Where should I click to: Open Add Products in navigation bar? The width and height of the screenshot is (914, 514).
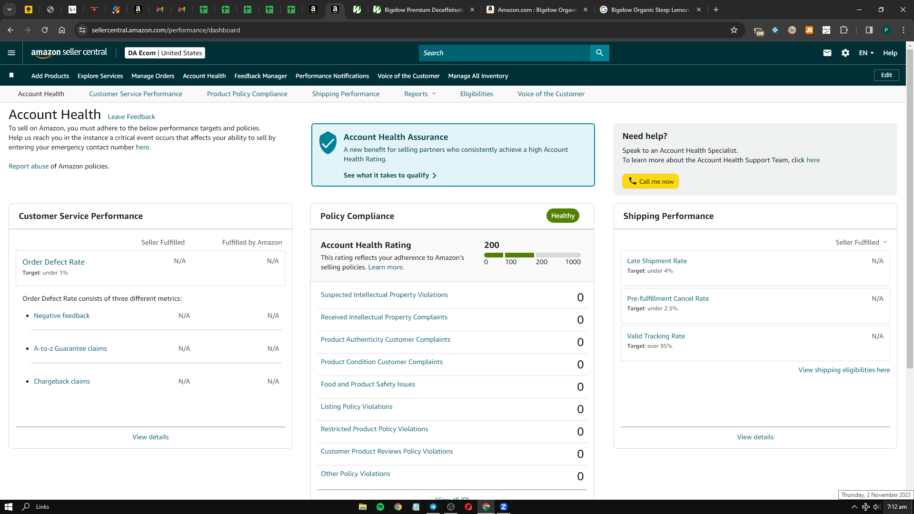click(x=50, y=76)
